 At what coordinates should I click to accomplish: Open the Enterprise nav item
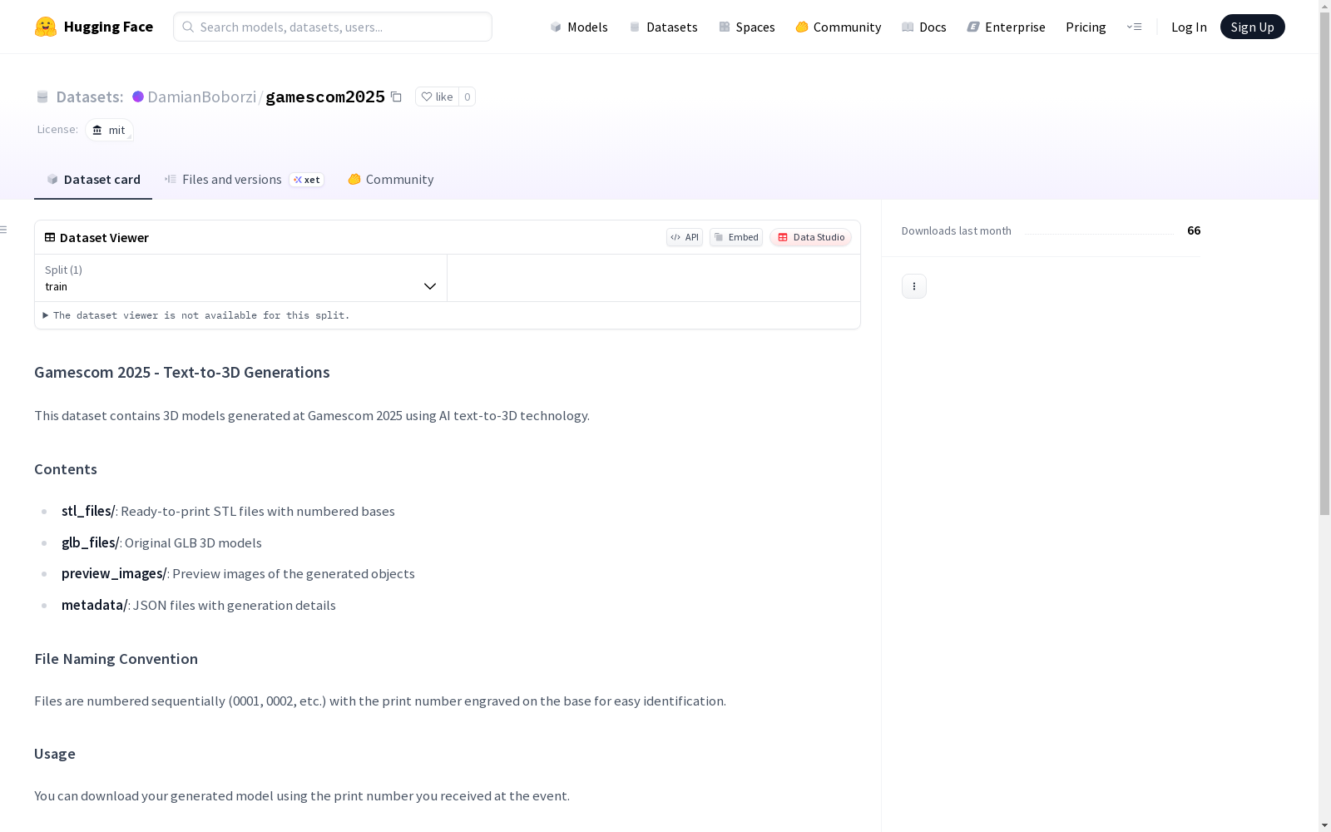[x=1007, y=27]
